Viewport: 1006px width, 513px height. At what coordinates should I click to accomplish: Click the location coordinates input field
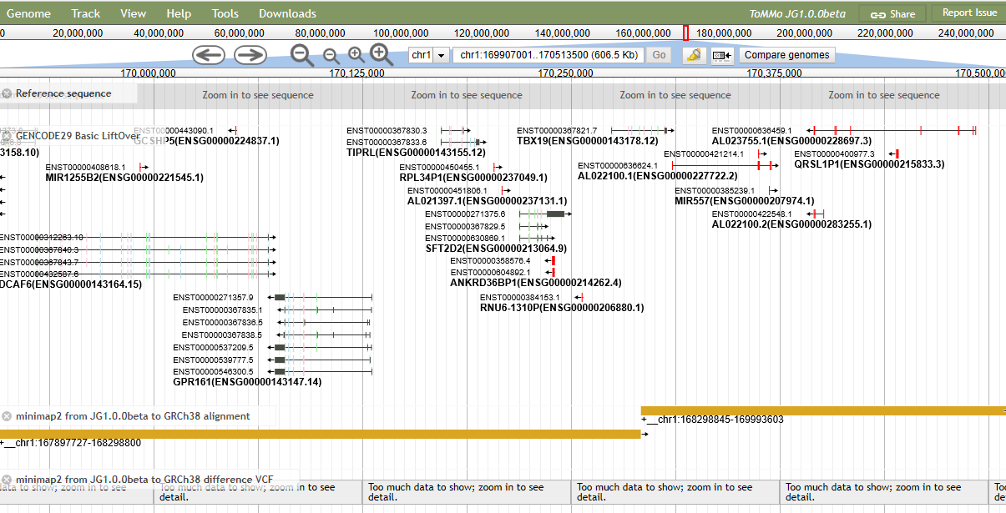[x=548, y=55]
